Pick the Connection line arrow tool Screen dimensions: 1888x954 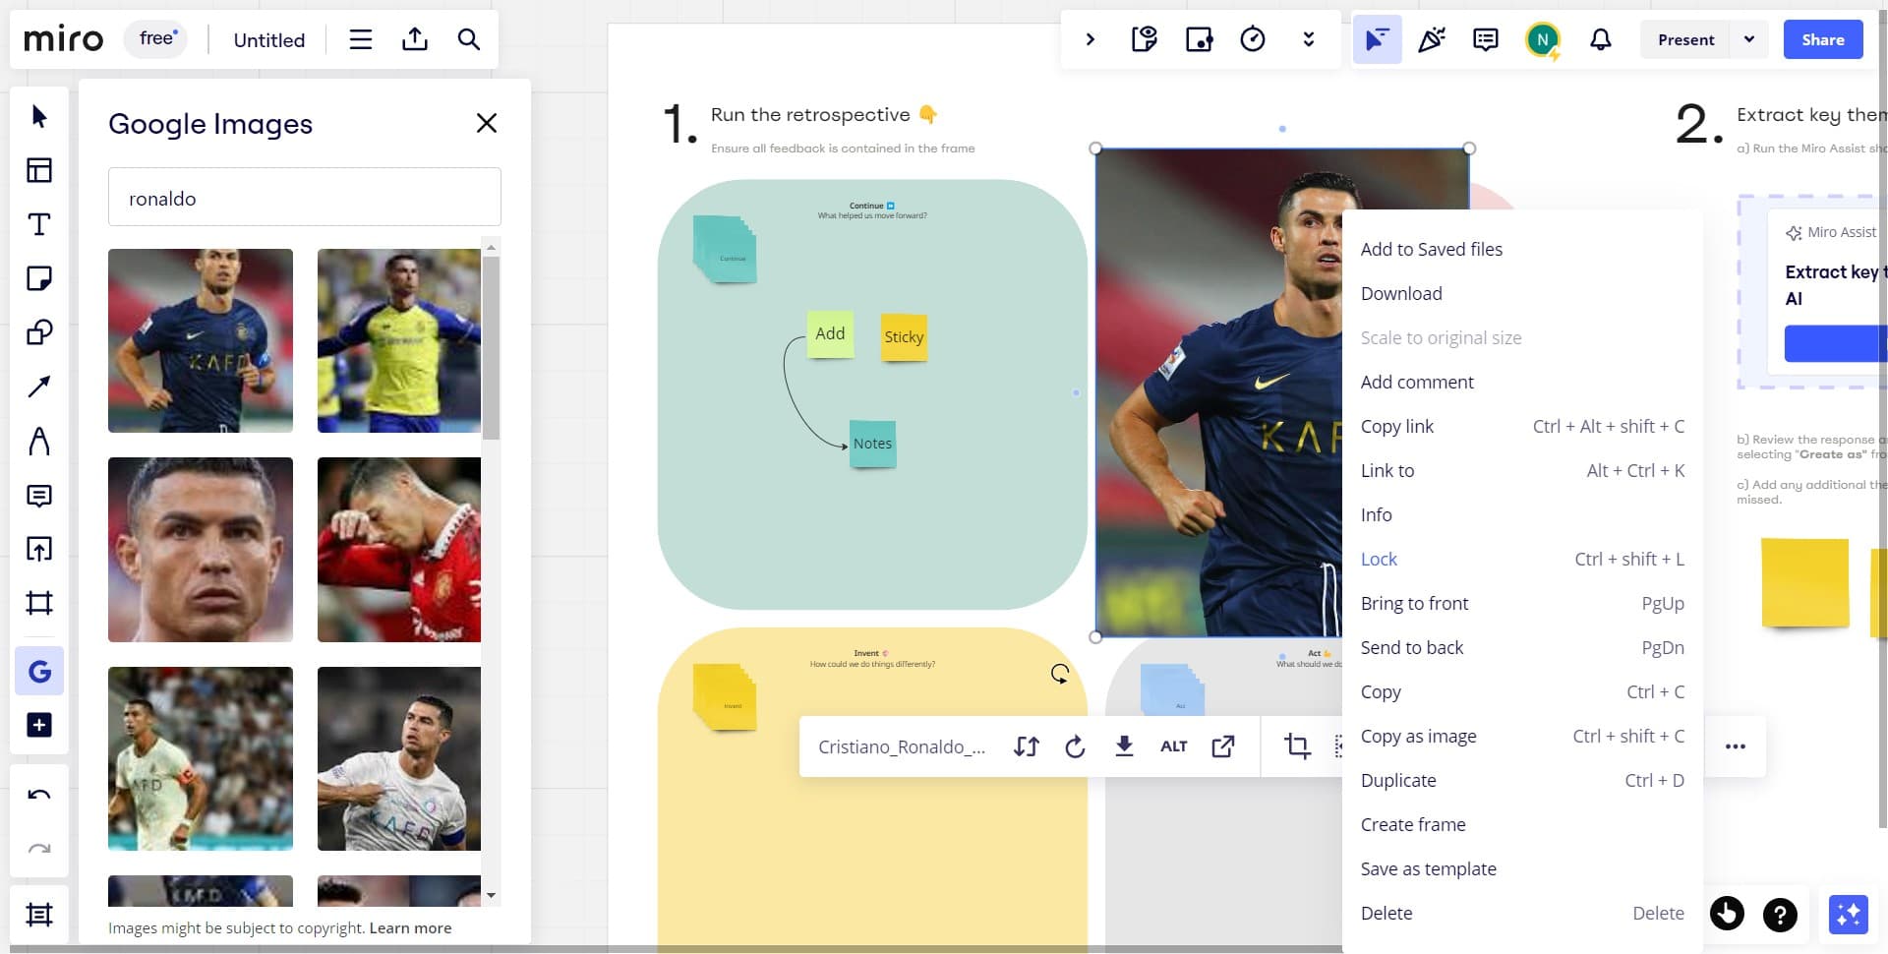point(39,387)
